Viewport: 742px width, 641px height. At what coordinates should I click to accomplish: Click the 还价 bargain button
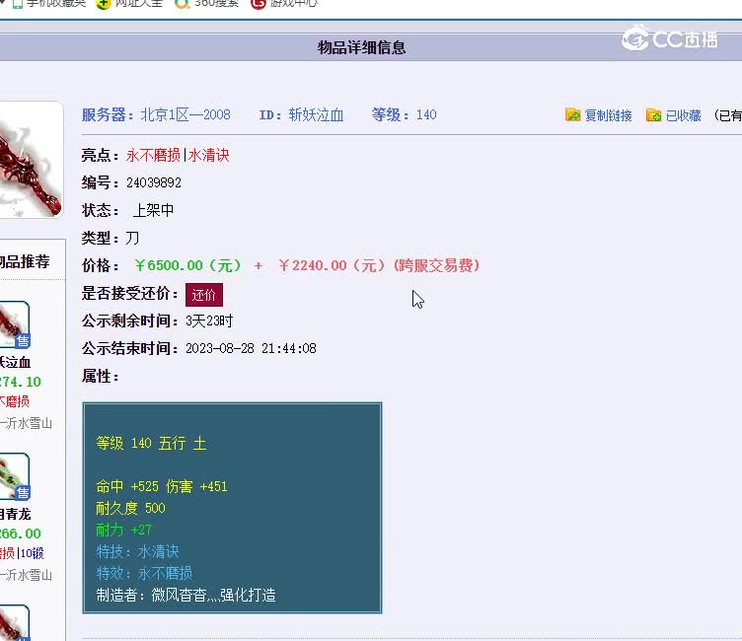pos(204,295)
